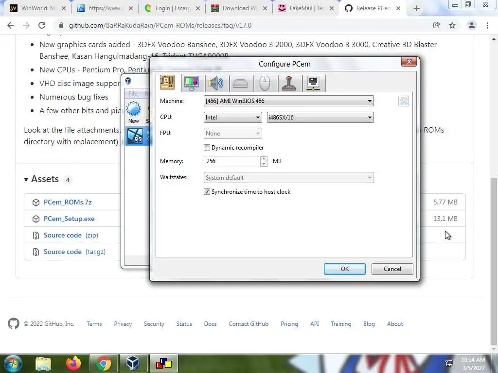Viewport: 498px width, 373px height.
Task: Launch Firefox from the taskbar
Action: point(73,363)
